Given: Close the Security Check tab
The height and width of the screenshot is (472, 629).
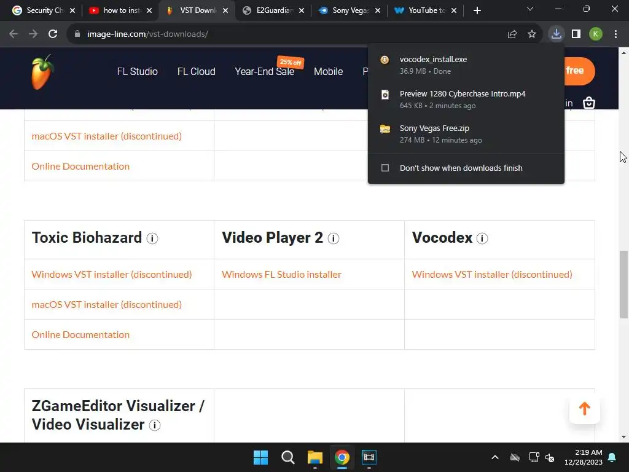Looking at the screenshot, I should pyautogui.click(x=72, y=10).
